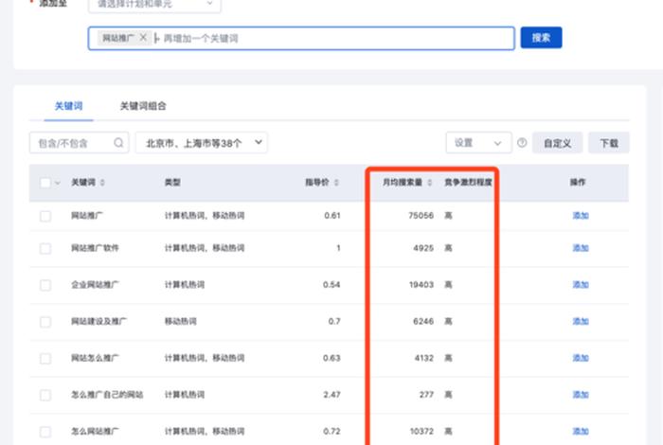This screenshot has width=663, height=445.
Task: Click the guide price value 2.47
Action: pos(331,394)
